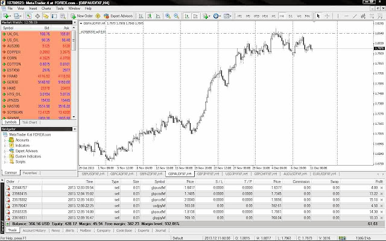Open the GBPUSDFXF,H4 chart tab
The height and width of the screenshot is (241, 386).
[x=93, y=174]
